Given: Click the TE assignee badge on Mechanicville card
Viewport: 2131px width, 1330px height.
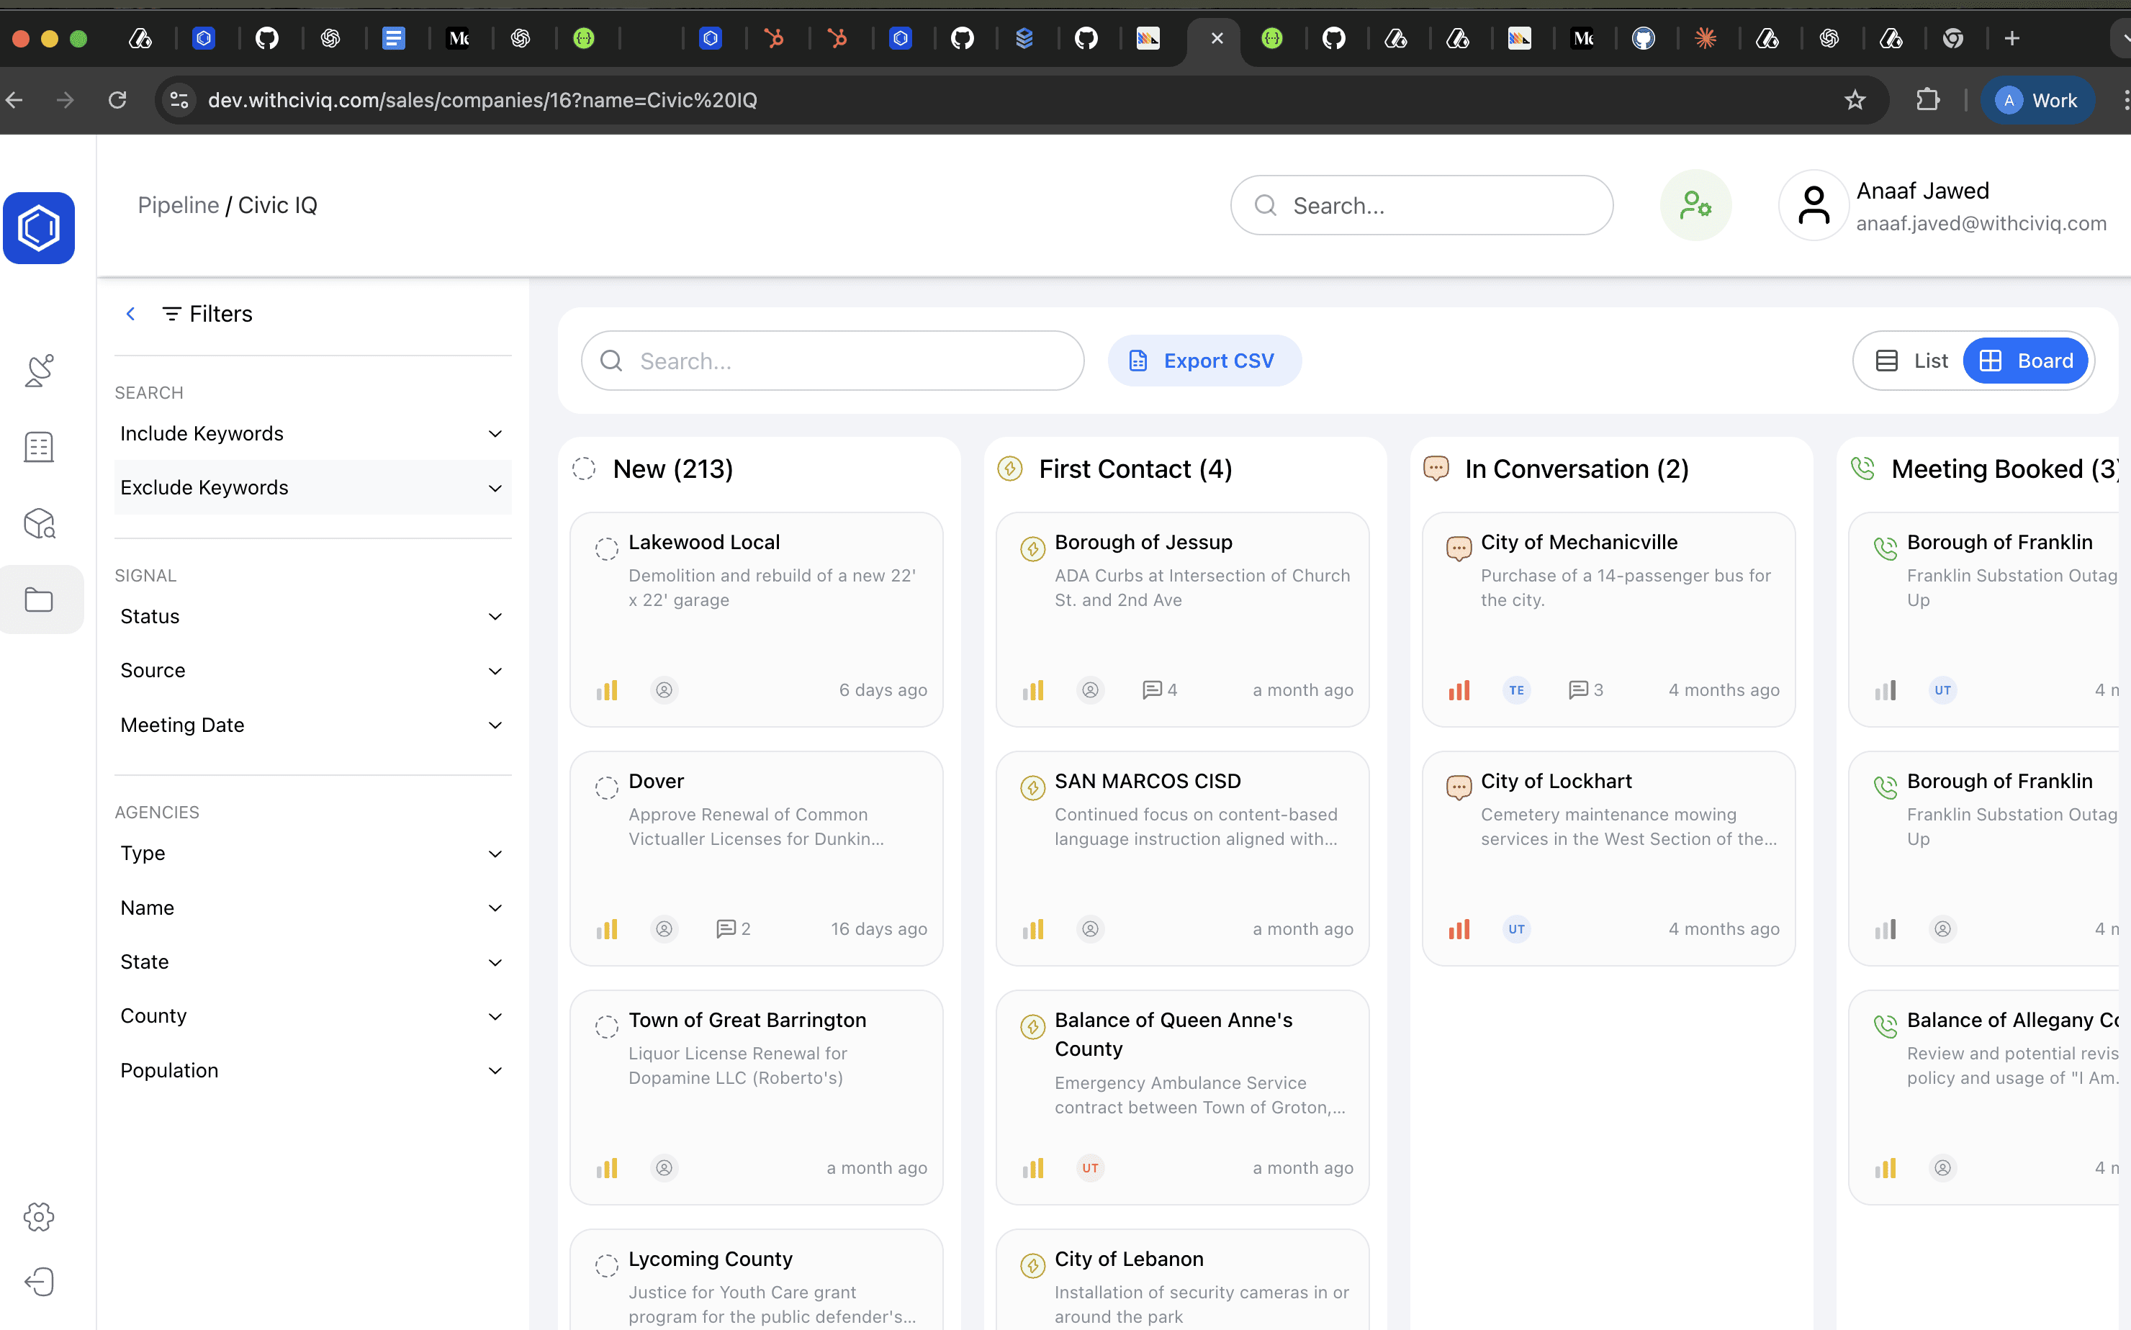Looking at the screenshot, I should click(x=1516, y=689).
